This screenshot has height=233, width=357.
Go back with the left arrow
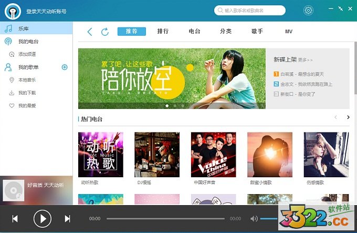[x=90, y=32]
